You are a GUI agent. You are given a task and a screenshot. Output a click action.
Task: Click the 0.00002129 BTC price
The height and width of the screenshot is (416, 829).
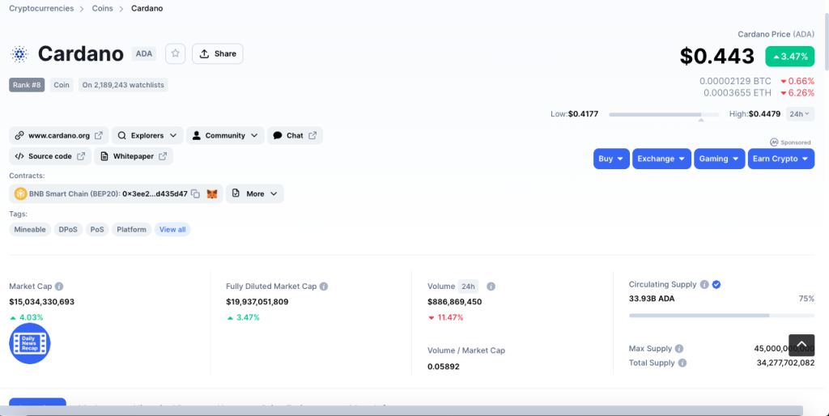pyautogui.click(x=735, y=82)
